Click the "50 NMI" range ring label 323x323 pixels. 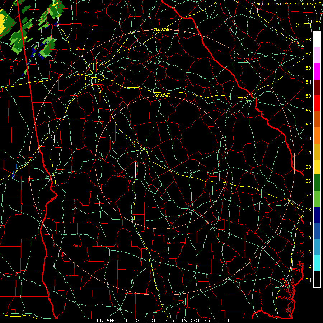pyautogui.click(x=161, y=96)
